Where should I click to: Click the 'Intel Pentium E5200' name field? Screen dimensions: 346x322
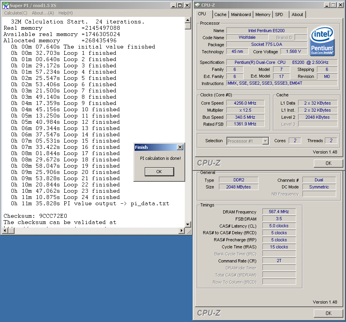coord(267,31)
